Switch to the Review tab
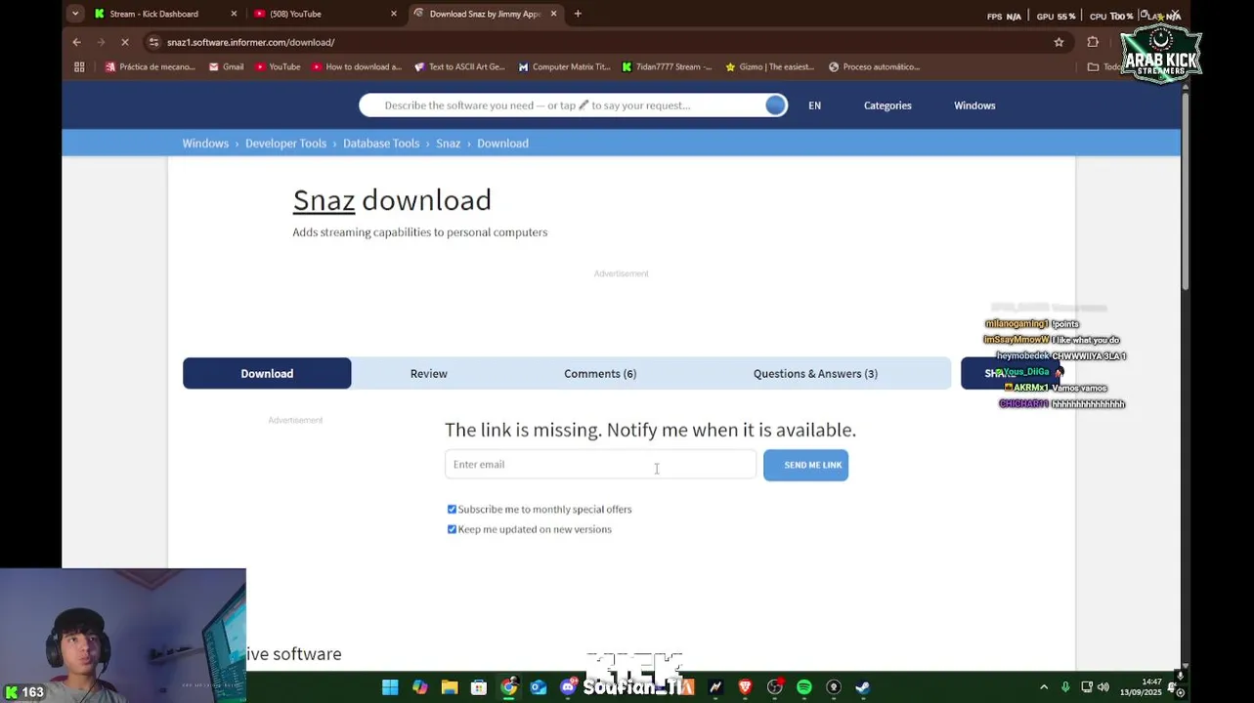The height and width of the screenshot is (703, 1254). 428,373
